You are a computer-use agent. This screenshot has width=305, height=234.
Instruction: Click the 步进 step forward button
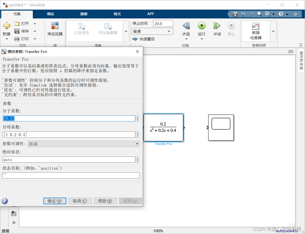click(x=217, y=29)
